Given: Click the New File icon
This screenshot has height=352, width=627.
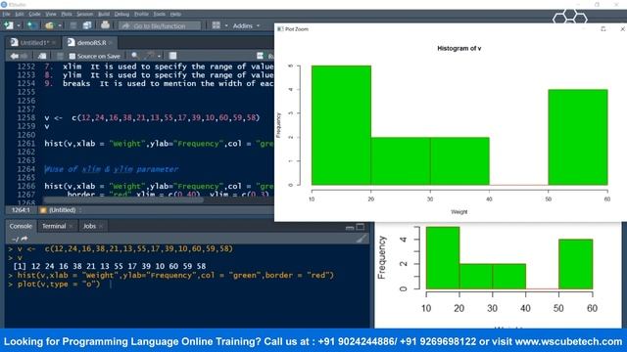Looking at the screenshot, I should pyautogui.click(x=9, y=25).
